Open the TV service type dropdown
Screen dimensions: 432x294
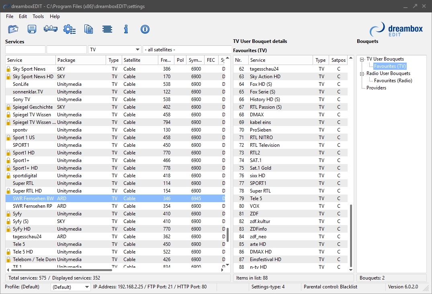point(115,49)
